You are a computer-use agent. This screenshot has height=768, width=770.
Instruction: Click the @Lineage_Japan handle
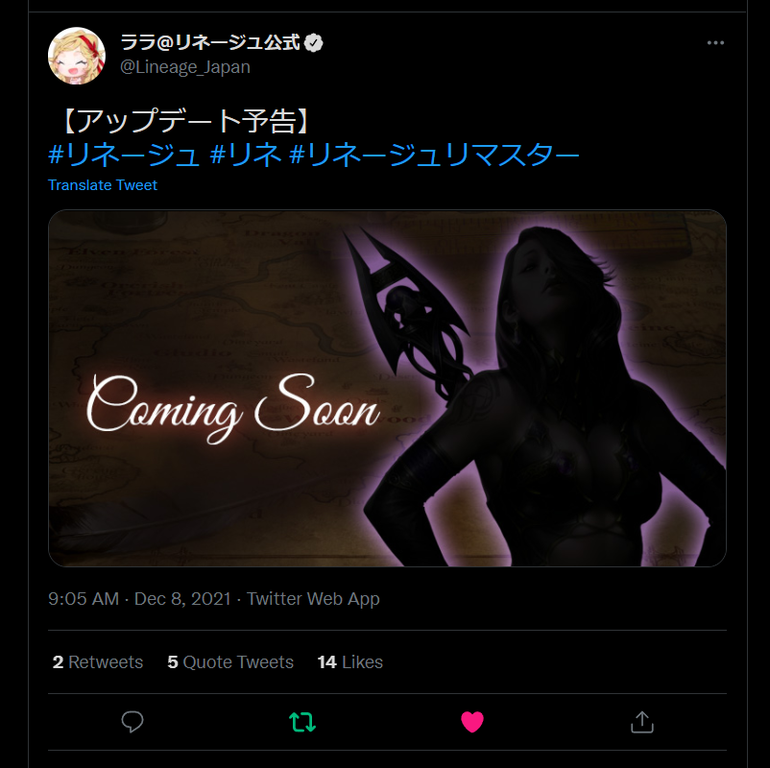pos(185,67)
